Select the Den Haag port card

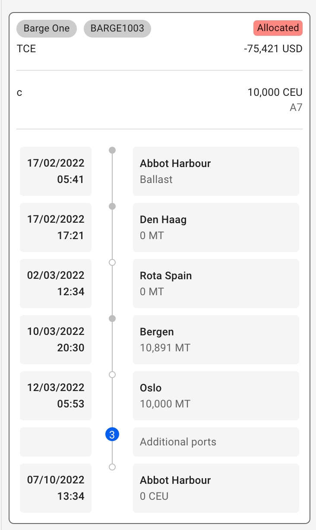pos(216,227)
